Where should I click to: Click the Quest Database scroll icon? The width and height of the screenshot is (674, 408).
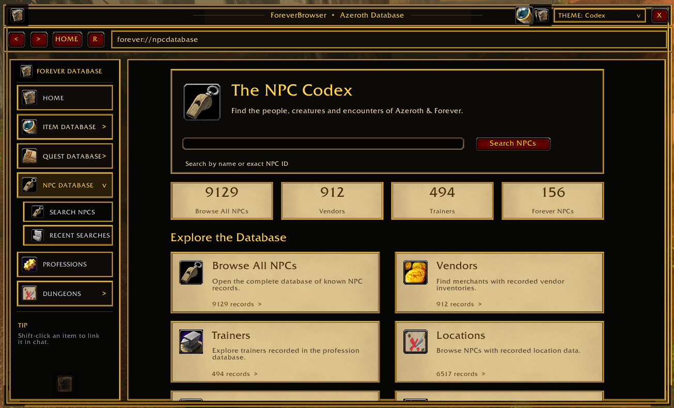click(x=29, y=156)
